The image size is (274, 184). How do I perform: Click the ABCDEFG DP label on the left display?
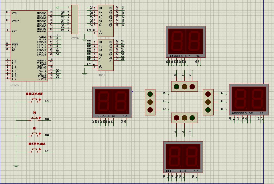tap(106, 116)
